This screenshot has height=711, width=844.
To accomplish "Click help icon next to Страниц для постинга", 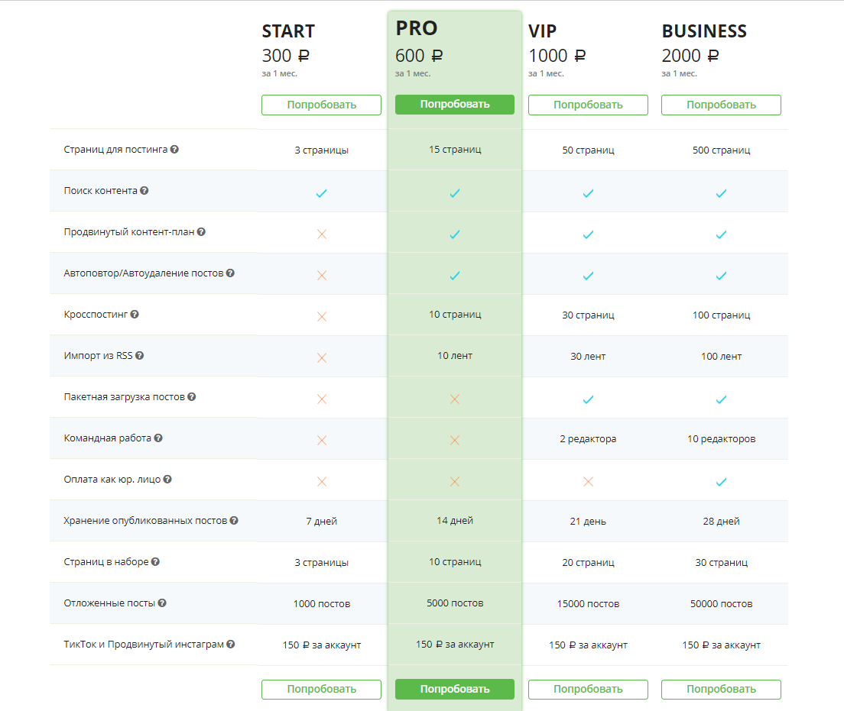I will 175,150.
